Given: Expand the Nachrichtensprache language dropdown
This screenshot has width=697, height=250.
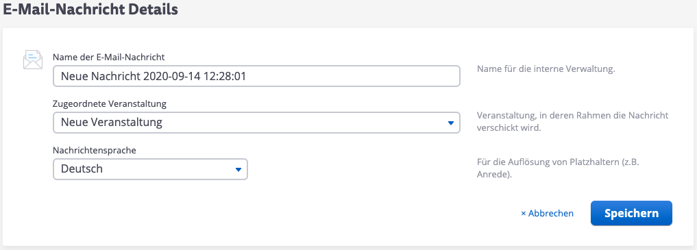Looking at the screenshot, I should (x=150, y=169).
